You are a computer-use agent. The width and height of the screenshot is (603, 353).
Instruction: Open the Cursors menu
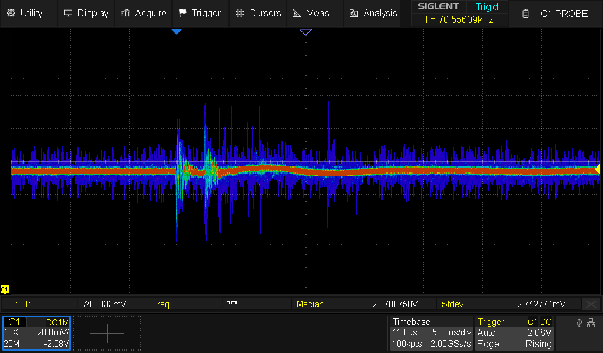[x=258, y=13]
